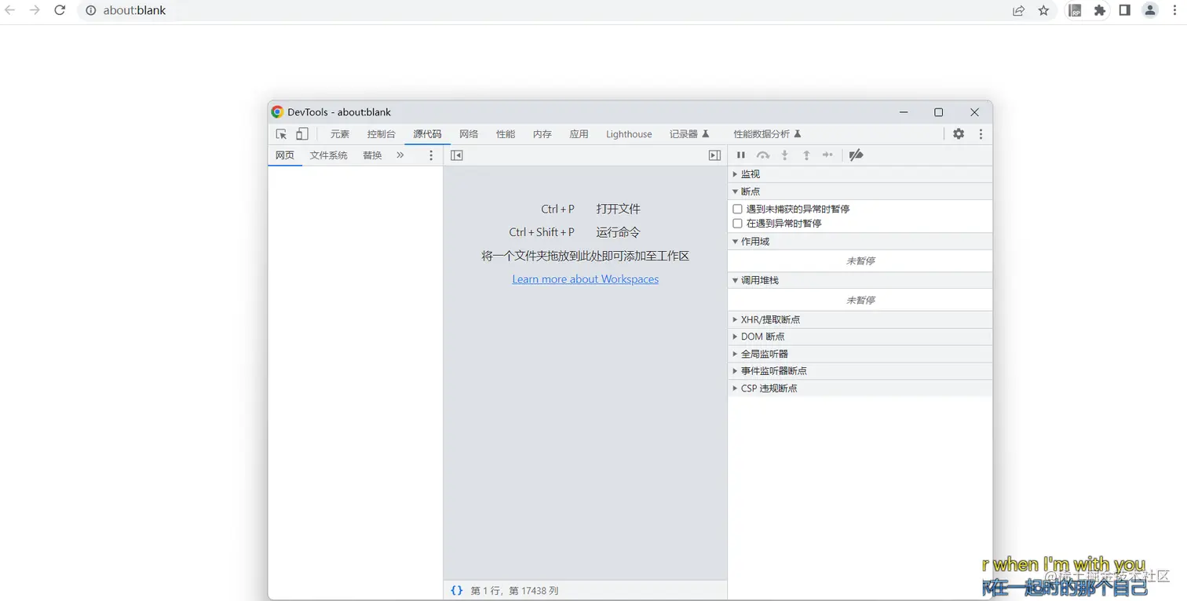Show more navigator tabs chevron
Image resolution: width=1187 pixels, height=601 pixels.
pyautogui.click(x=400, y=155)
